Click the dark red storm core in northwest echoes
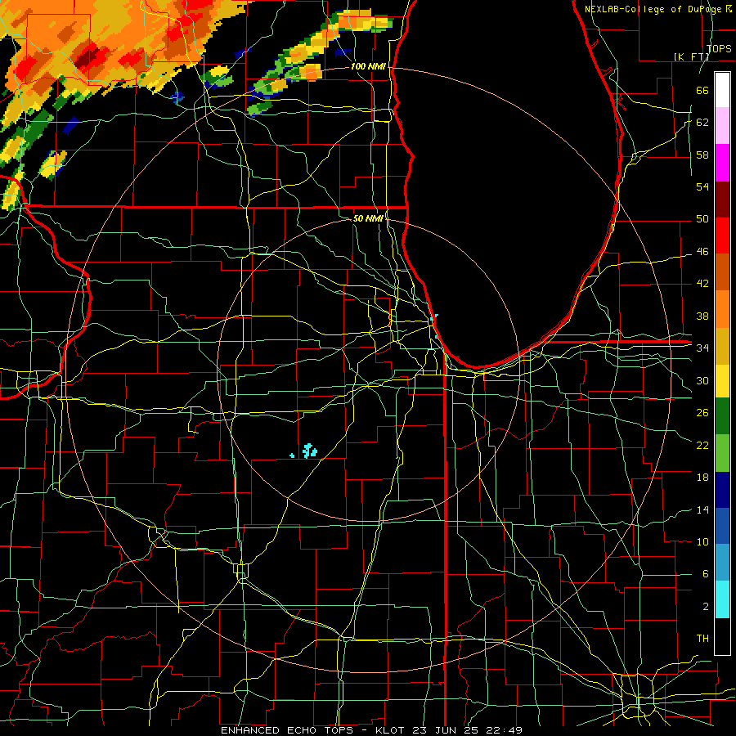This screenshot has width=736, height=736. [x=88, y=58]
